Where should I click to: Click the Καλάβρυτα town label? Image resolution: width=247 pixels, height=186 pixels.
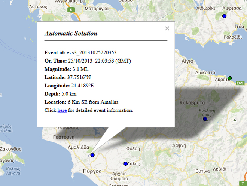[x=192, y=102]
